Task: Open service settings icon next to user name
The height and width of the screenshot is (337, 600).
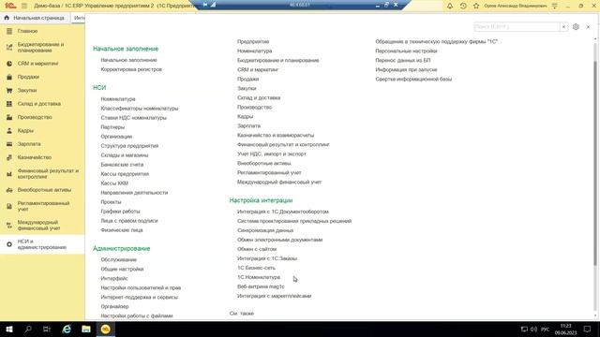Action: tap(554, 6)
